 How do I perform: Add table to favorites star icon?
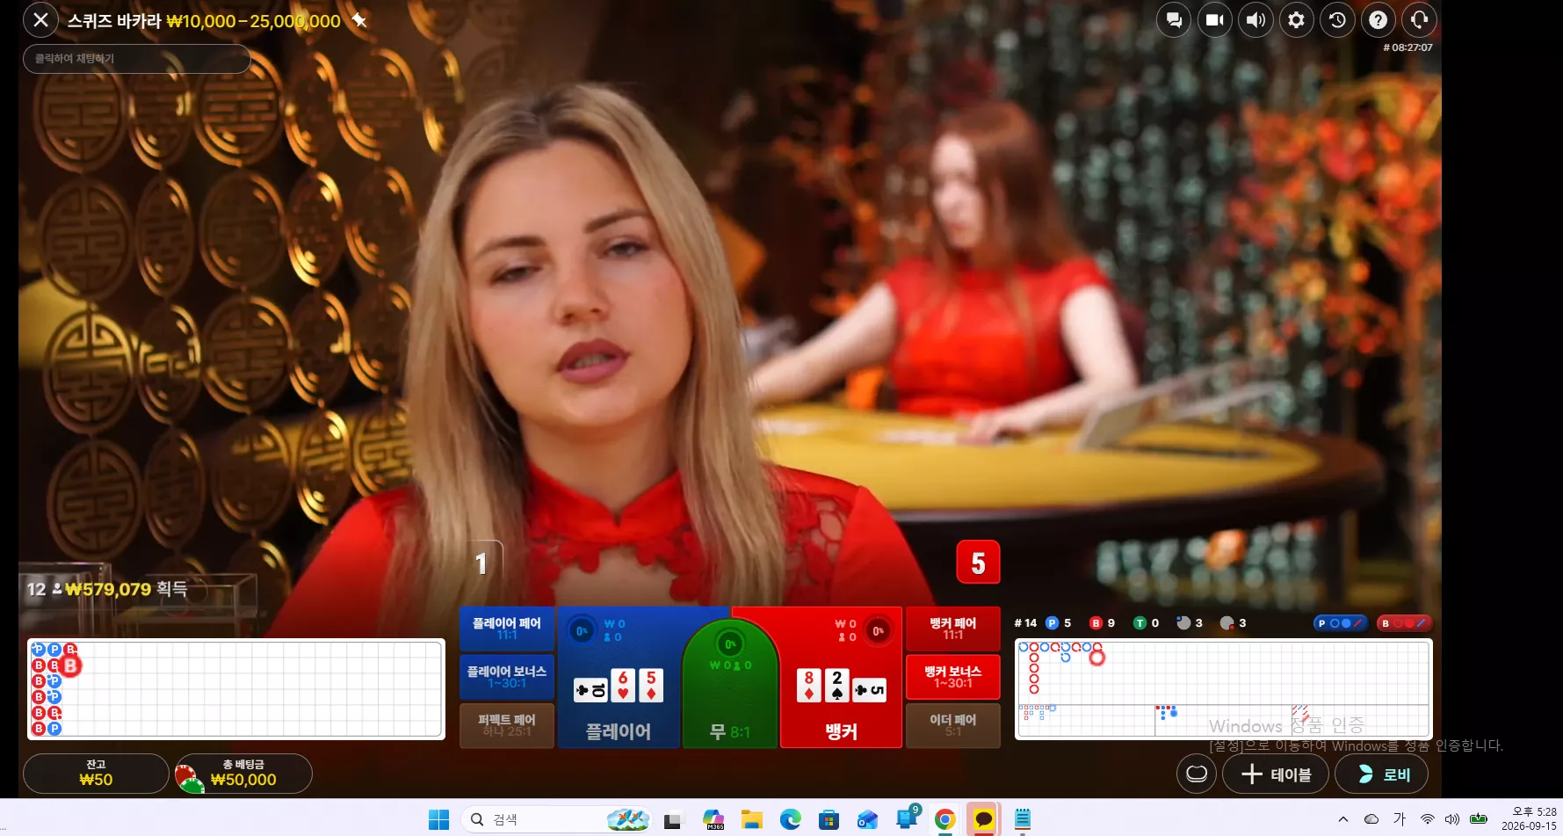(x=359, y=20)
